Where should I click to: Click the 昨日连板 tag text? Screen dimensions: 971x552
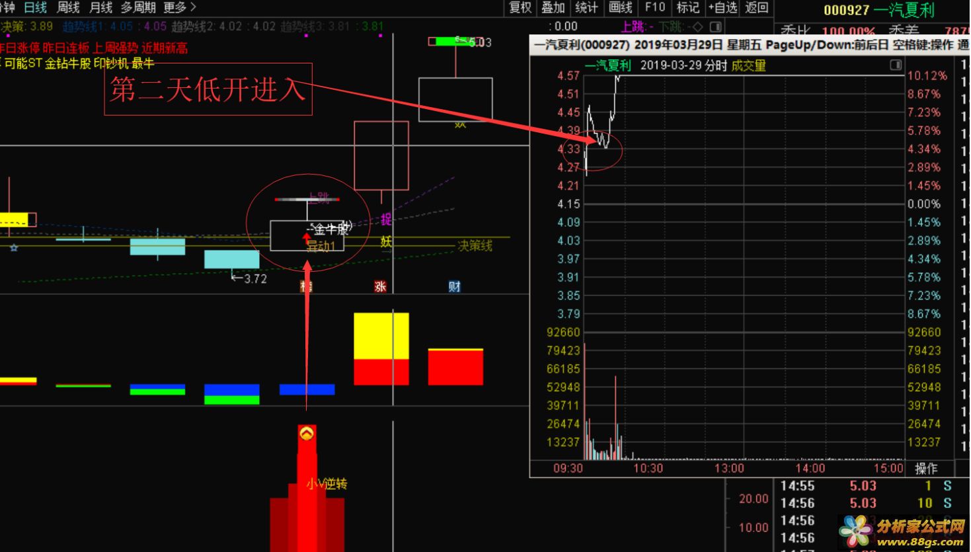(x=65, y=48)
